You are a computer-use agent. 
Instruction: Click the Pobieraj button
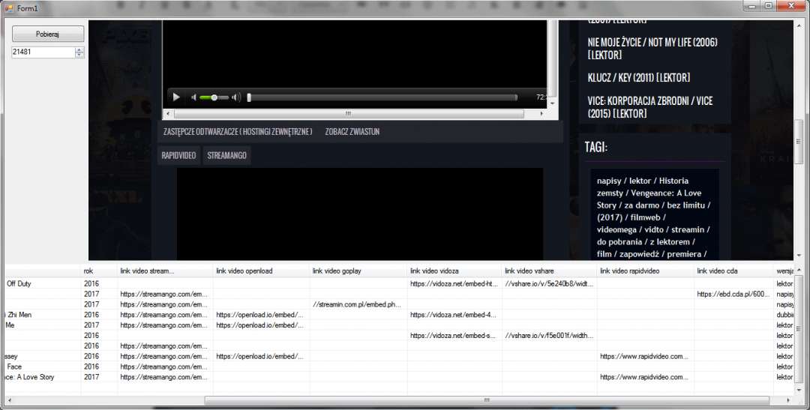47,34
